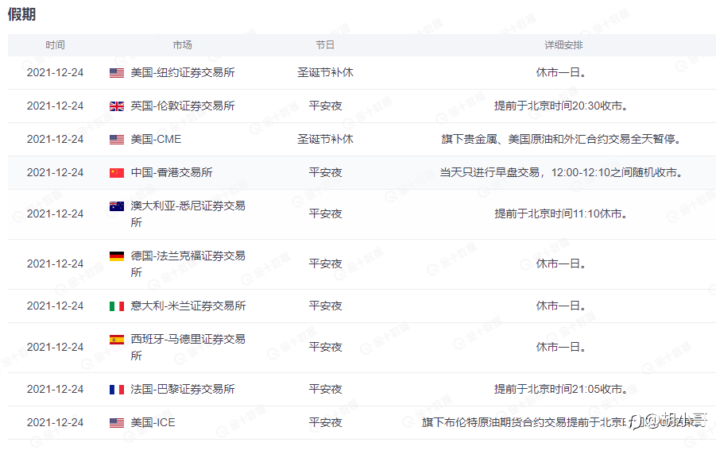Select market name 中国-香港交易所
Screen dimensions: 716x450
click(x=172, y=172)
